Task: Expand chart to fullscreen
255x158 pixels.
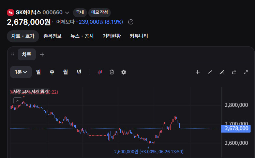Action: click(245, 72)
